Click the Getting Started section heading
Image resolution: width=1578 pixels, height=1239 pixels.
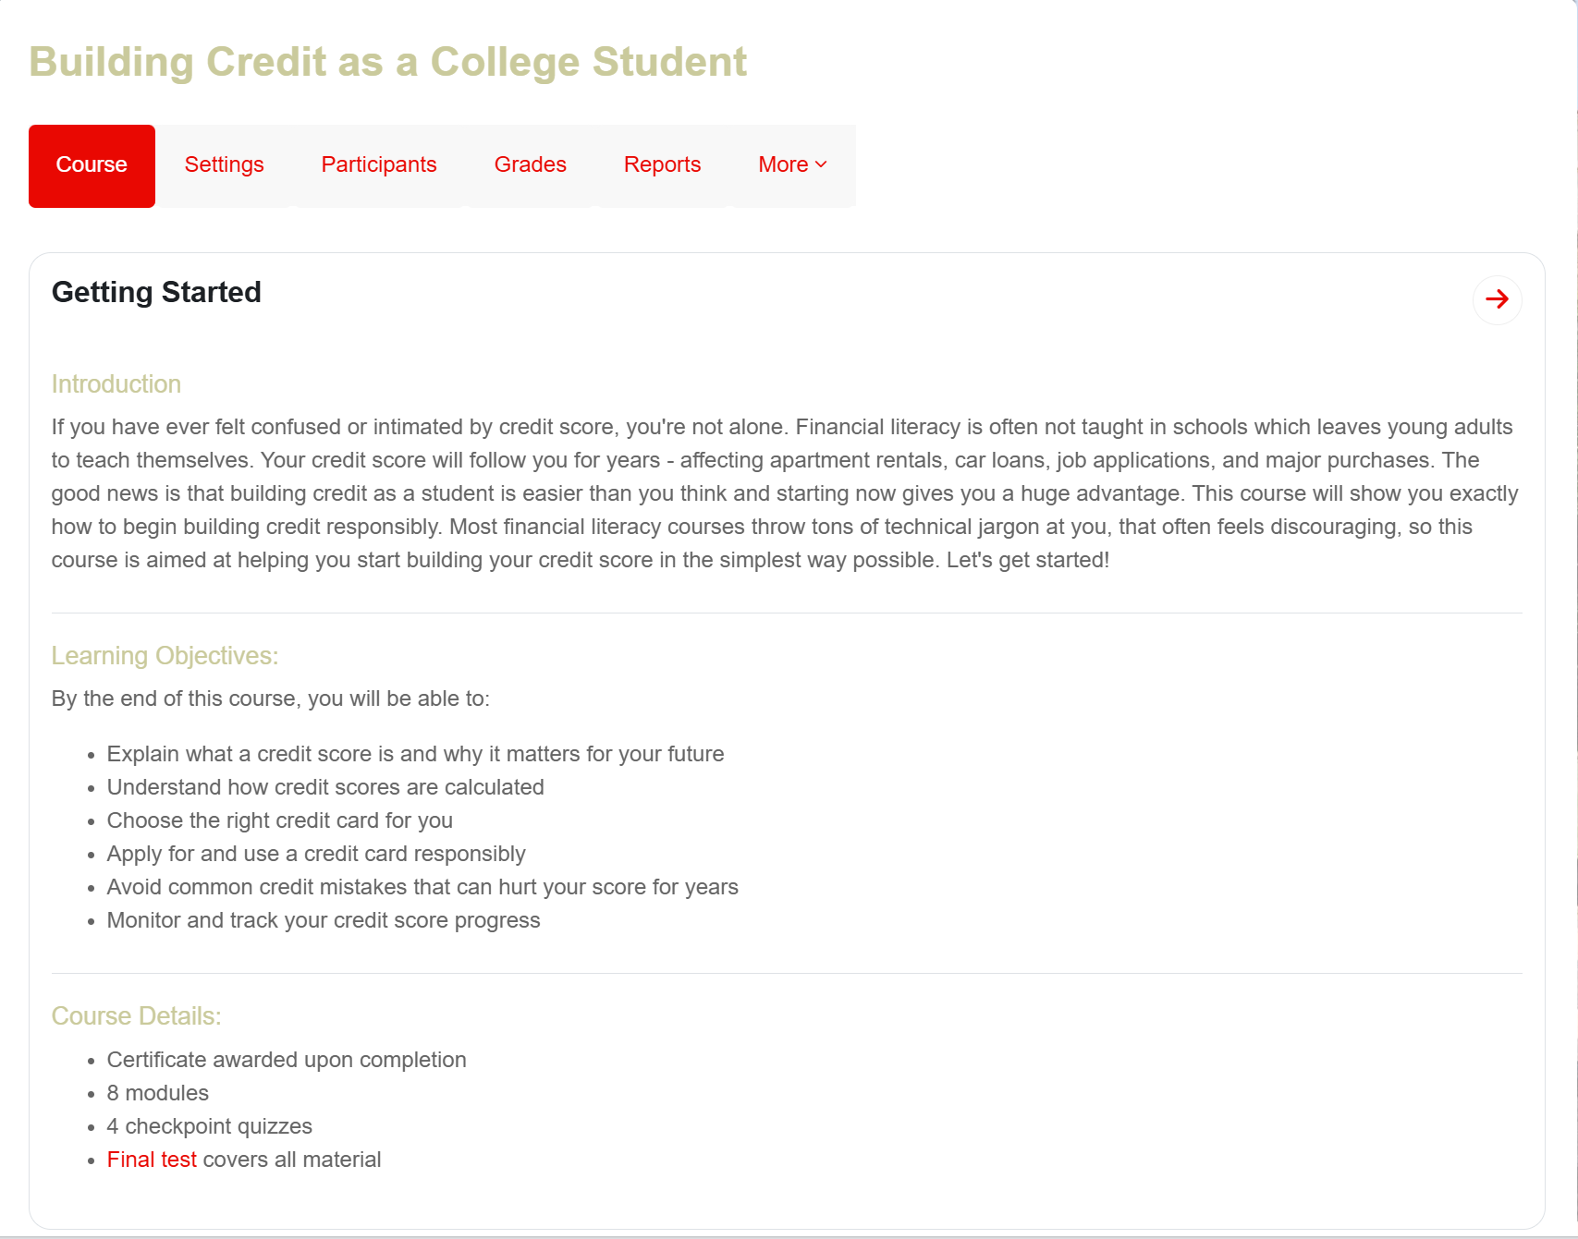point(156,292)
